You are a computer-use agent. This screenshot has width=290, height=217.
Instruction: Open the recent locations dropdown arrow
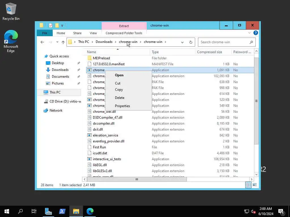coord(57,42)
